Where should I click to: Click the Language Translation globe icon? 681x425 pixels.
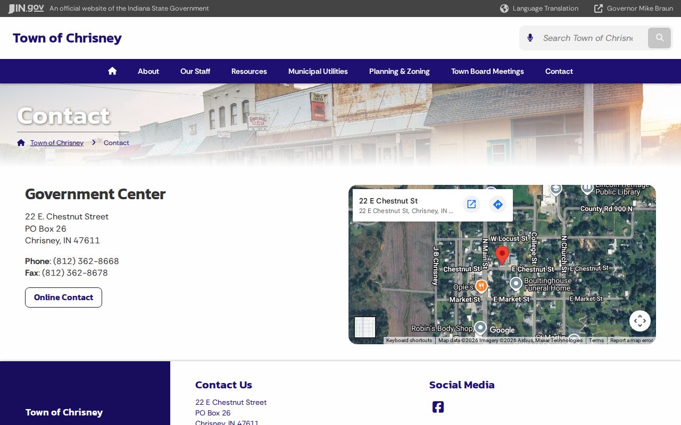(504, 8)
